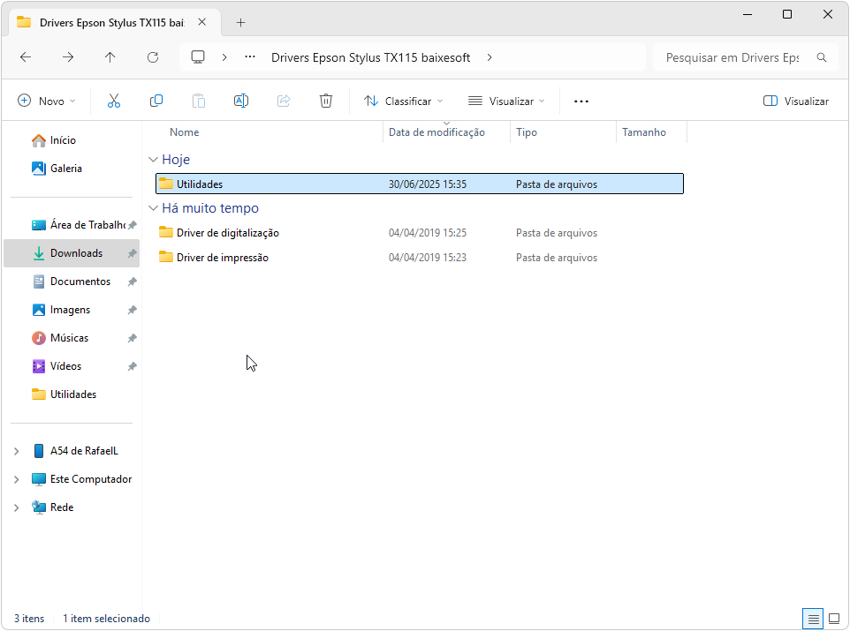The width and height of the screenshot is (850, 631).
Task: Expand the Rede tree node
Action: point(16,507)
